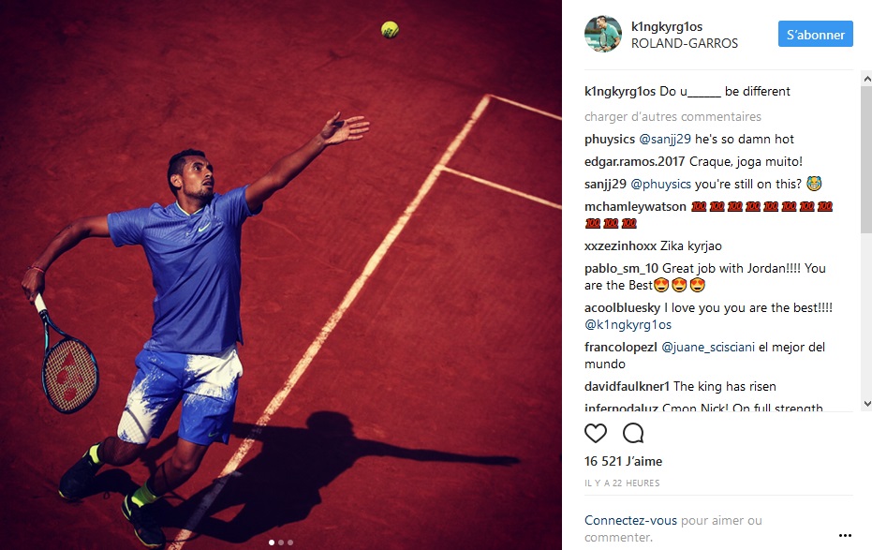Screen dimensions: 872x550
Task: Open the ROLAND-GARROS location link
Action: 685,43
